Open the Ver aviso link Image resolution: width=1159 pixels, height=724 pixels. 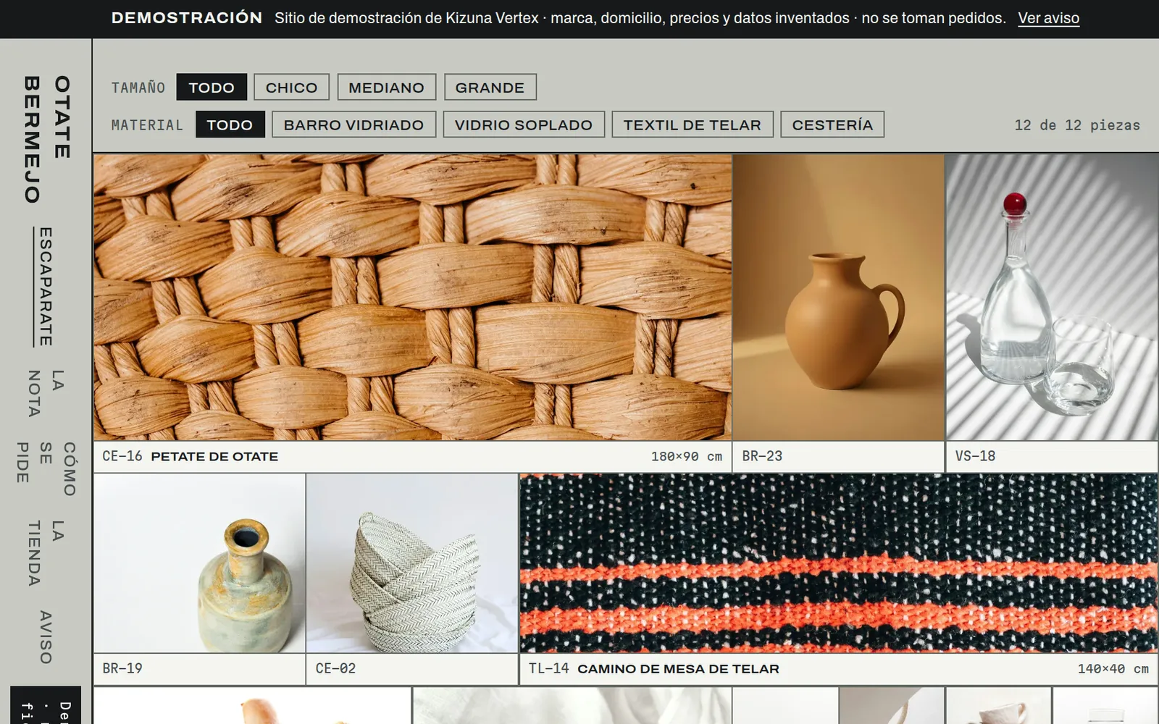coord(1048,18)
